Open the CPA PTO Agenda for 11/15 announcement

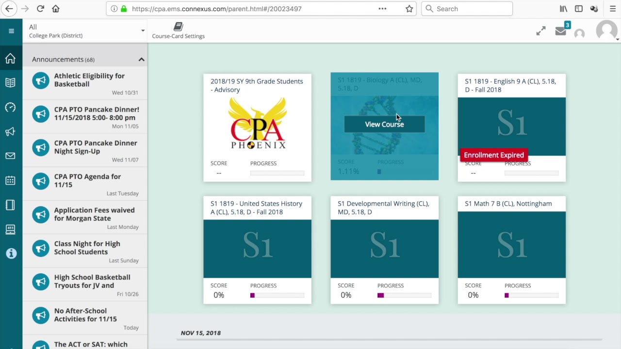click(x=85, y=183)
